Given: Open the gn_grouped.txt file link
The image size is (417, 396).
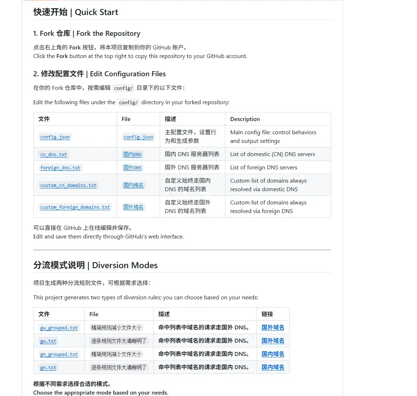Looking at the screenshot, I should (x=58, y=354).
